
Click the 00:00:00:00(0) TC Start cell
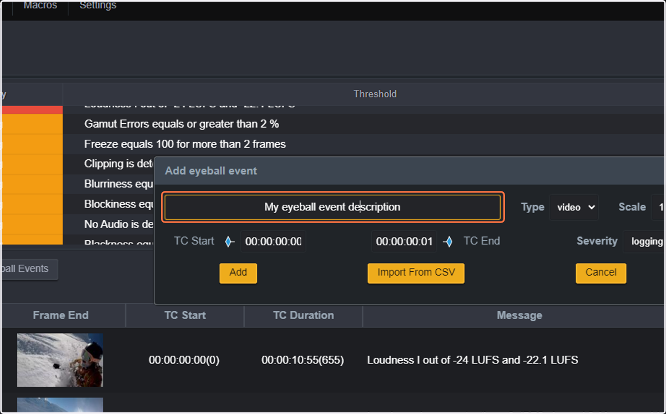pyautogui.click(x=184, y=360)
